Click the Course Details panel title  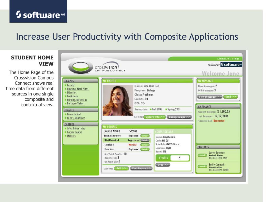(x=164, y=132)
